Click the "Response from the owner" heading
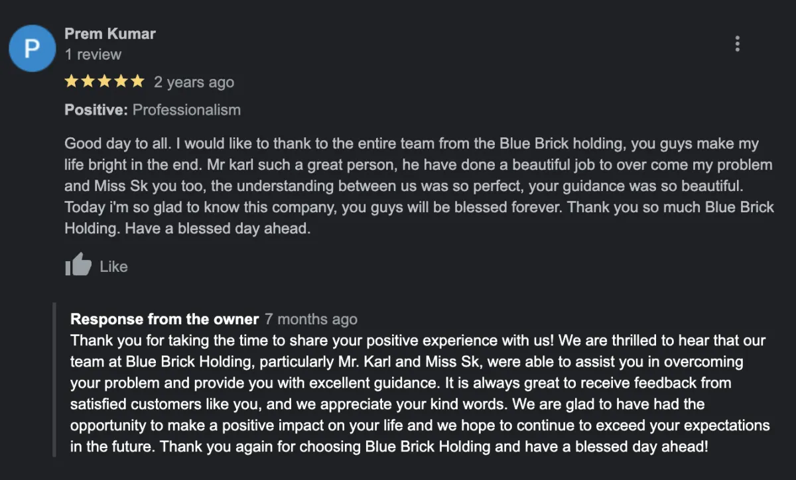Viewport: 796px width, 480px height. 165,319
